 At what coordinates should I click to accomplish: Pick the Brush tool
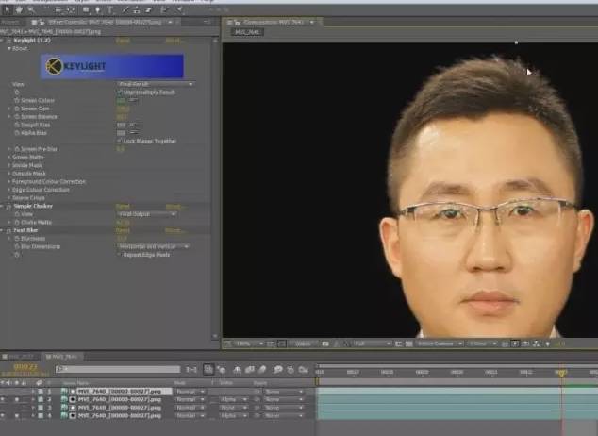(x=125, y=10)
